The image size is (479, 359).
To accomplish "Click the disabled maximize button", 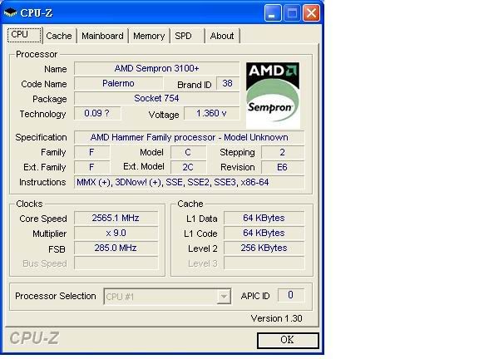I will [292, 13].
